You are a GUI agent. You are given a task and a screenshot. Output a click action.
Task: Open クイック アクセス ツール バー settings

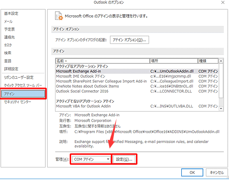point(23,85)
